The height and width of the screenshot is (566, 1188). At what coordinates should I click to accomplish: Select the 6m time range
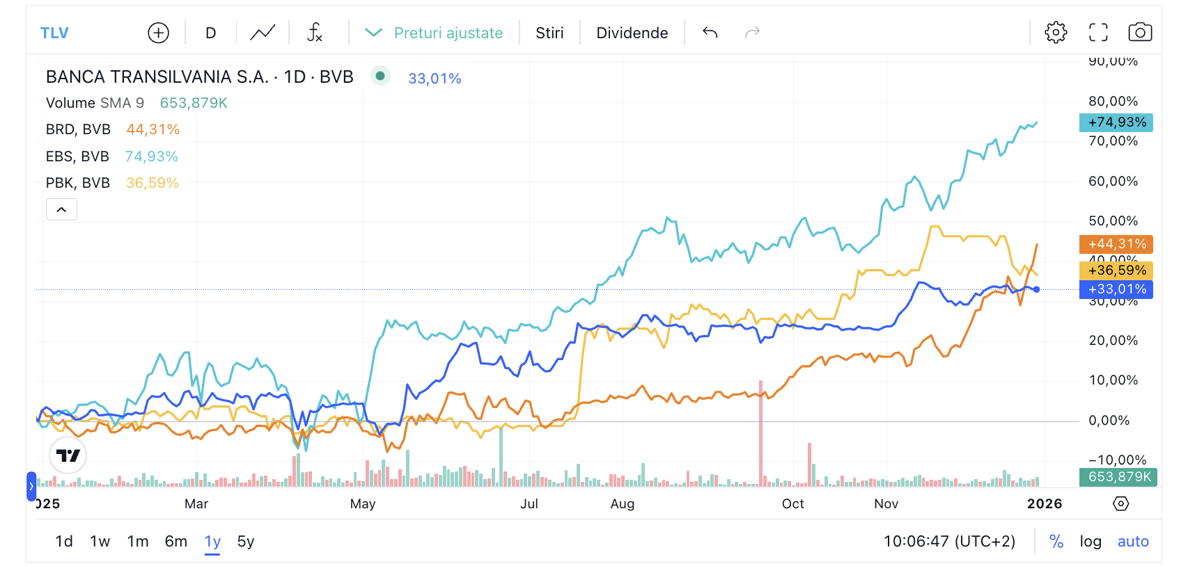click(176, 542)
